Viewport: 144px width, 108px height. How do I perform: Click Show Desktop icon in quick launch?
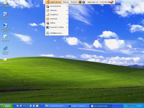pyautogui.click(x=21, y=106)
